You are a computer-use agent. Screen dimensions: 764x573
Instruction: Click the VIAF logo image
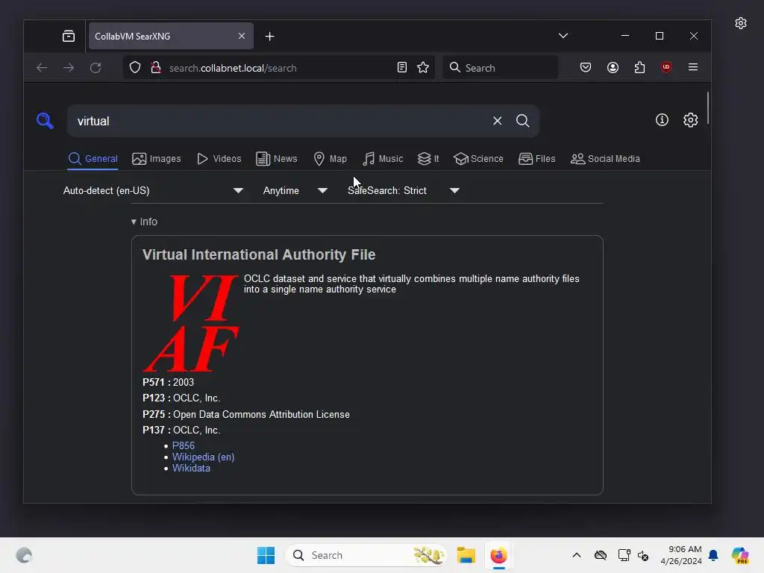click(x=191, y=324)
